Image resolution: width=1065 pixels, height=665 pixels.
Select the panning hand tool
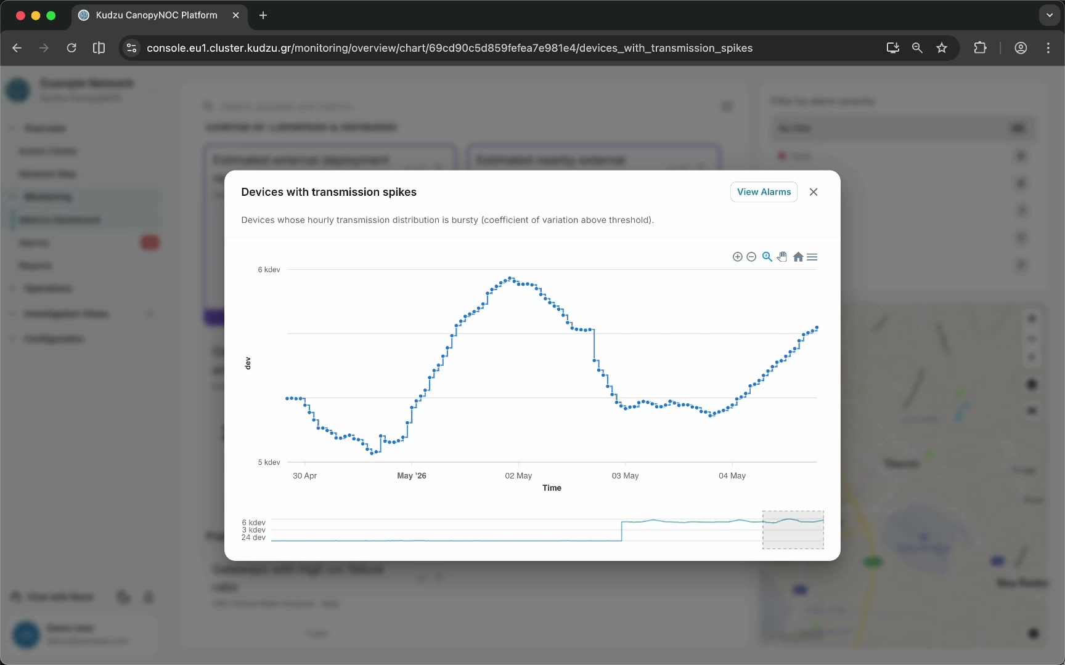[782, 257]
